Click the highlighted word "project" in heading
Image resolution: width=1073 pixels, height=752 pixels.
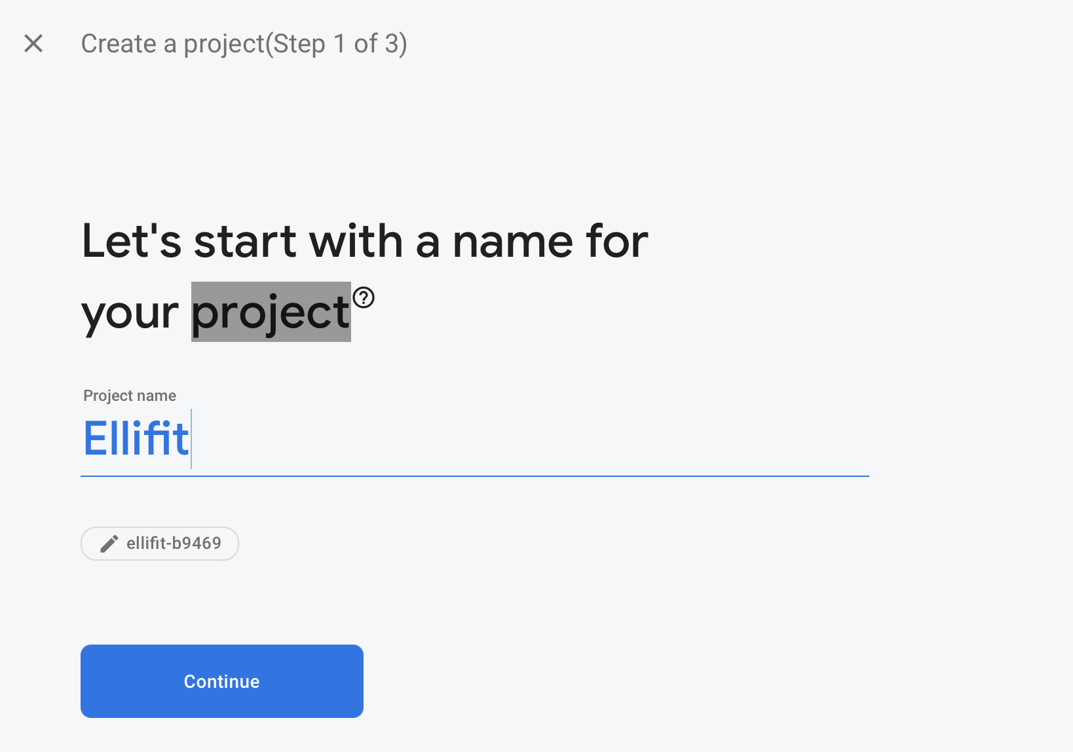click(271, 312)
